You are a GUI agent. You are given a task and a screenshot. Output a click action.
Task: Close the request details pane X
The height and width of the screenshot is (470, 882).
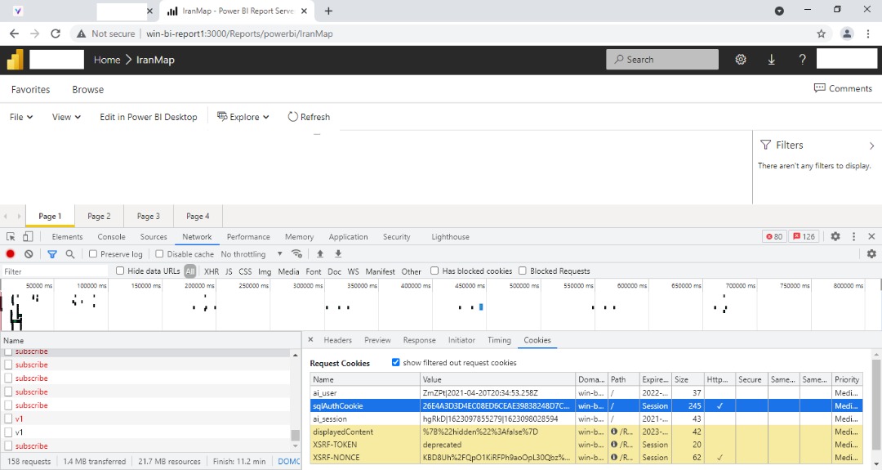(x=310, y=339)
